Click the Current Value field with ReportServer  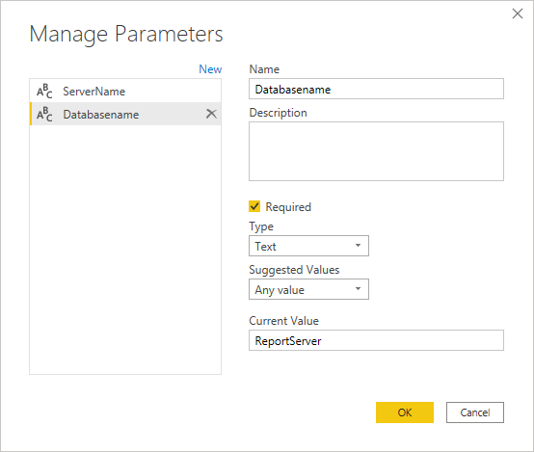376,340
